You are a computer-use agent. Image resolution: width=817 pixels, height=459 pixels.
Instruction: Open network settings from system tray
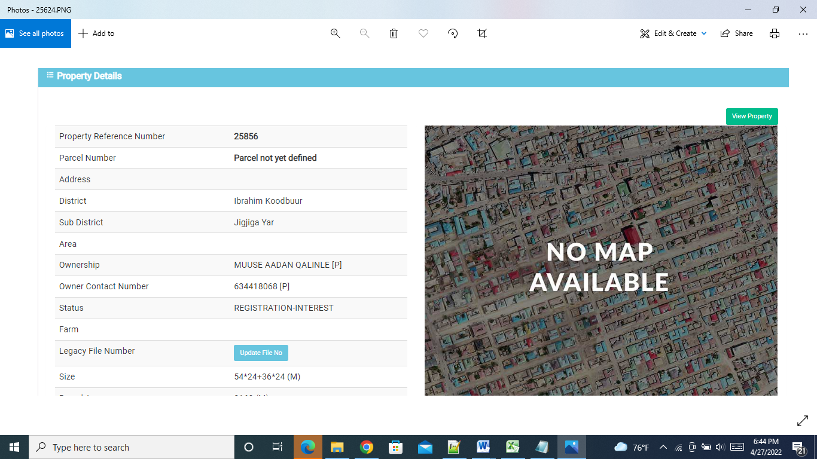click(678, 447)
